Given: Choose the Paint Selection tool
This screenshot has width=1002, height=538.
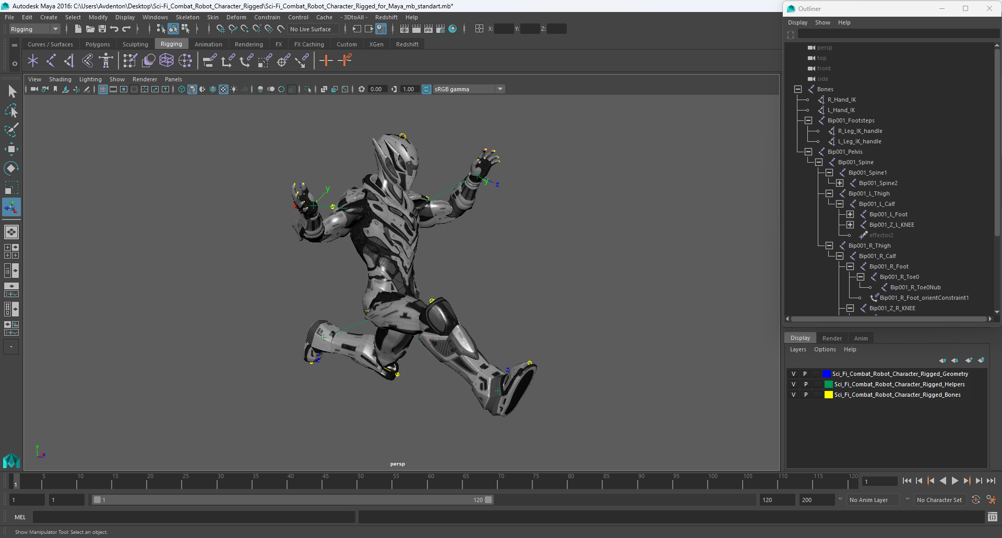Looking at the screenshot, I should [x=11, y=130].
